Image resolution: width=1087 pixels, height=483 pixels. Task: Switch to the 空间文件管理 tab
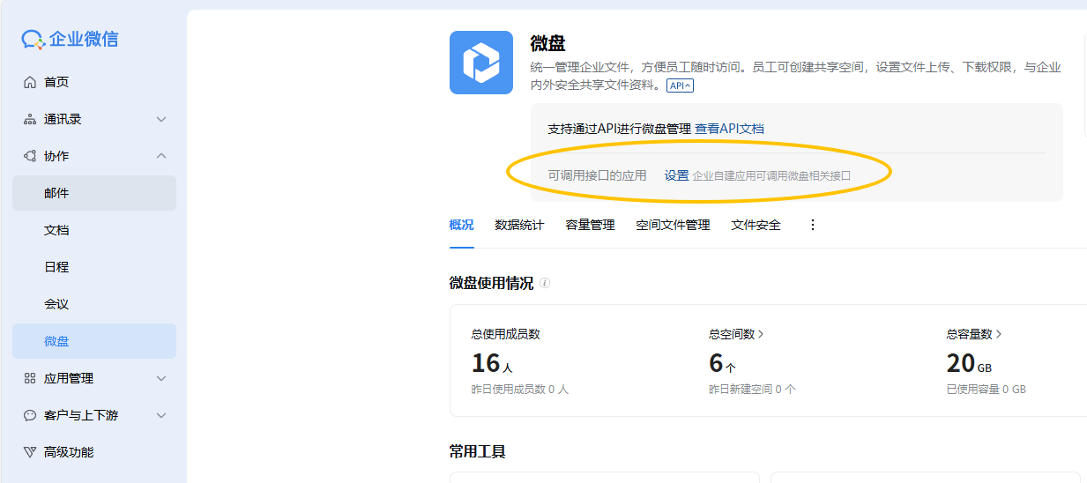673,225
